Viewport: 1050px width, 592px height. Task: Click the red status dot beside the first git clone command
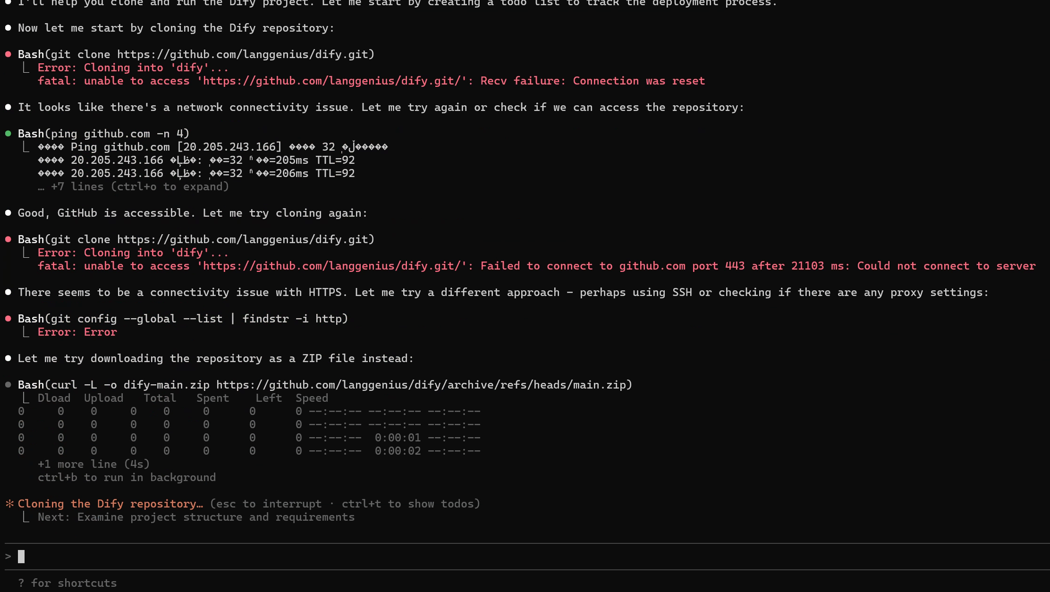[x=8, y=55]
